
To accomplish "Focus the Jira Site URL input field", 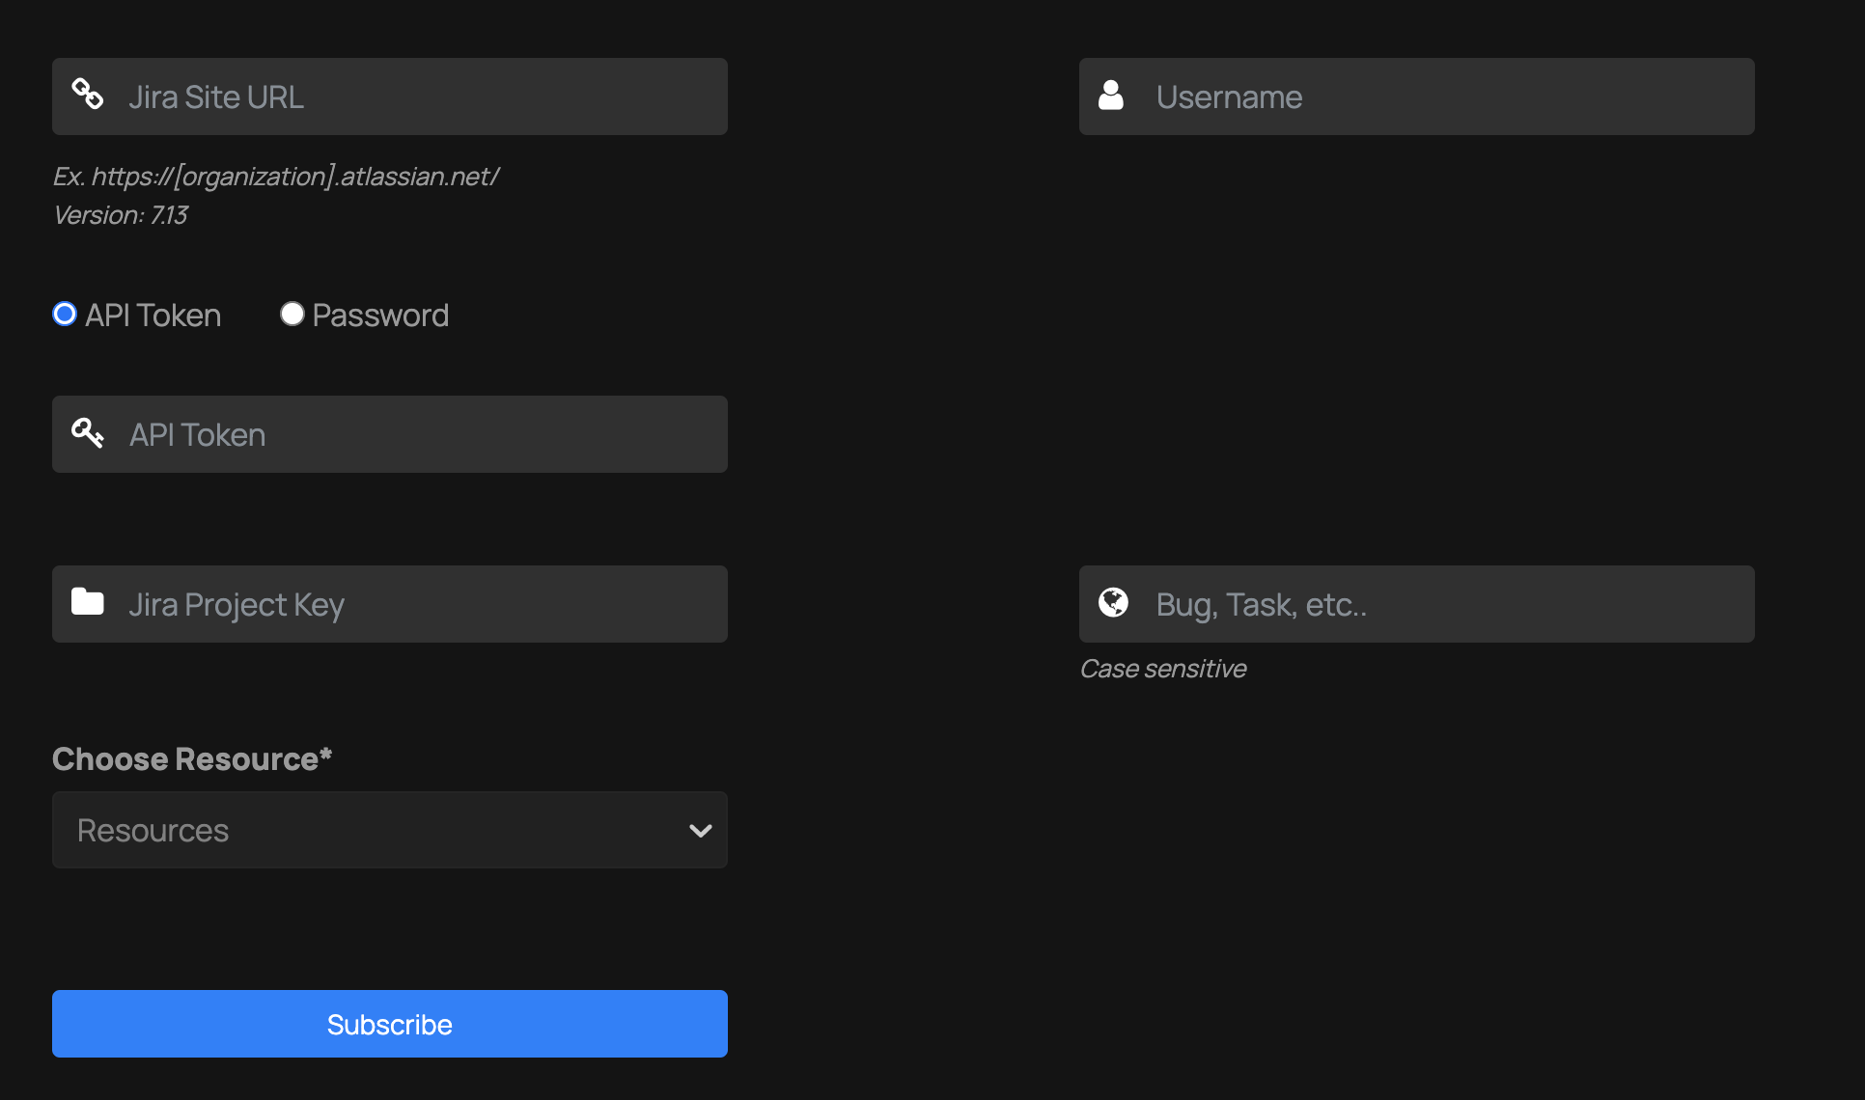I will (390, 96).
